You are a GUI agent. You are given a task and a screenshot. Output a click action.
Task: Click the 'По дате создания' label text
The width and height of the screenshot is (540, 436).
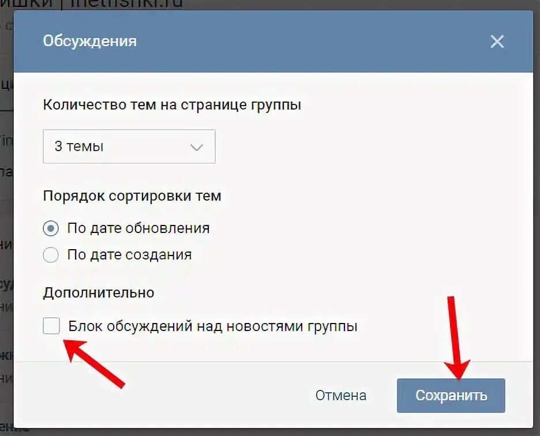129,255
